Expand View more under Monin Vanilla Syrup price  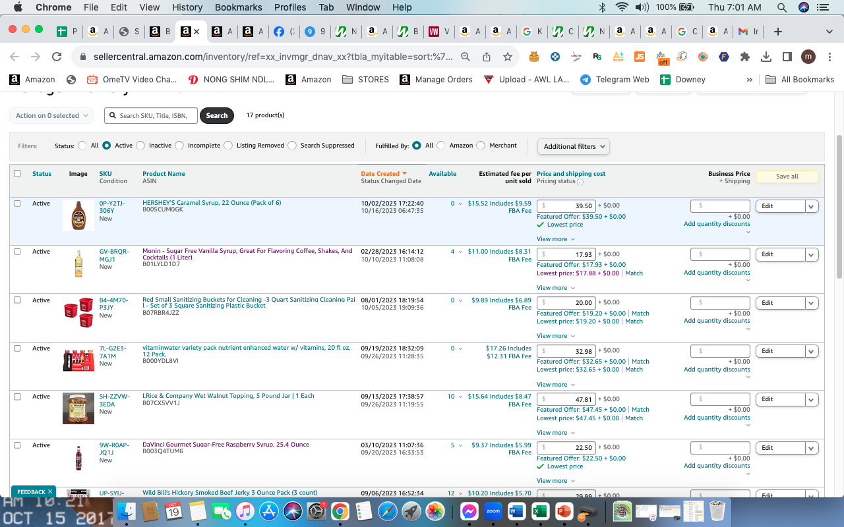(556, 288)
